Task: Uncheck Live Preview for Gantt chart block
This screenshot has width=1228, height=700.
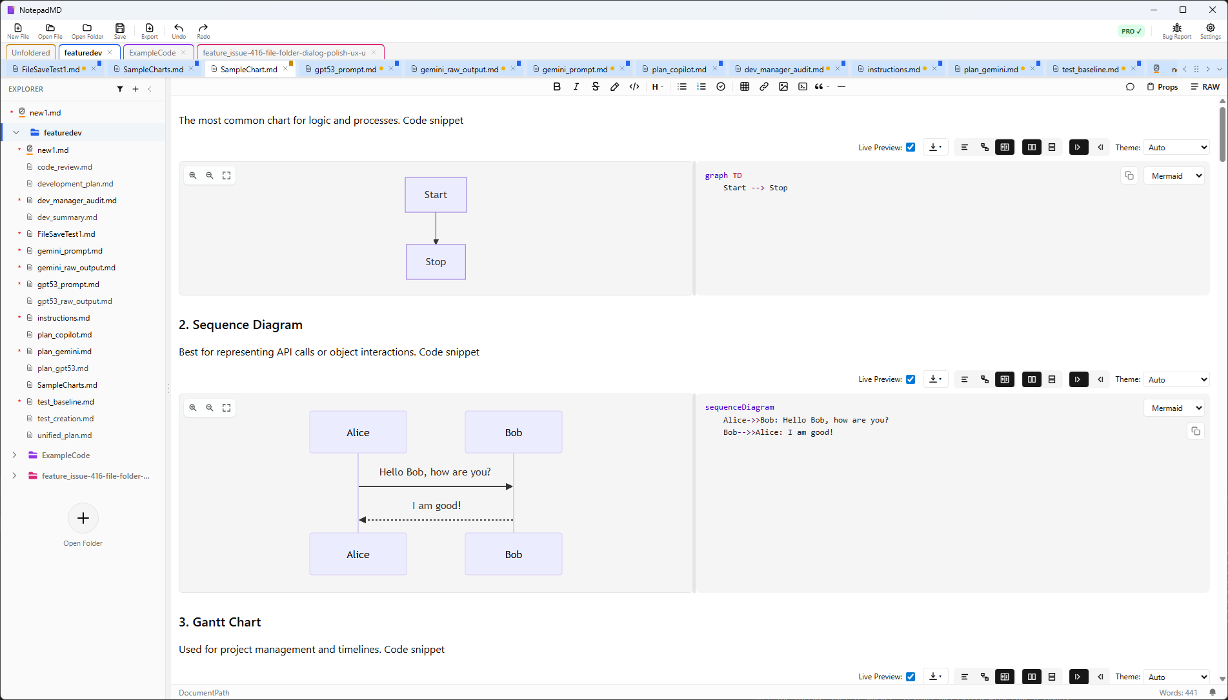Action: 911,677
